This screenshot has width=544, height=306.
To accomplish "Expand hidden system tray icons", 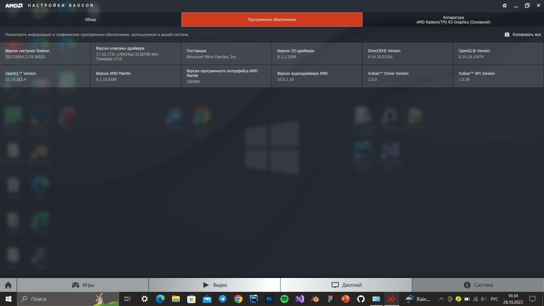I will [441, 299].
